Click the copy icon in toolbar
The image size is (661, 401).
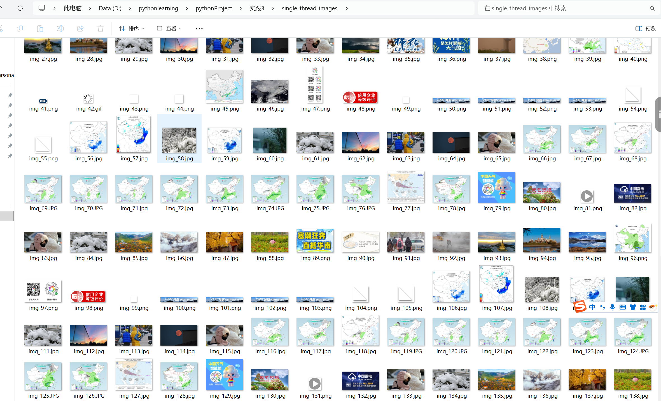(x=20, y=29)
